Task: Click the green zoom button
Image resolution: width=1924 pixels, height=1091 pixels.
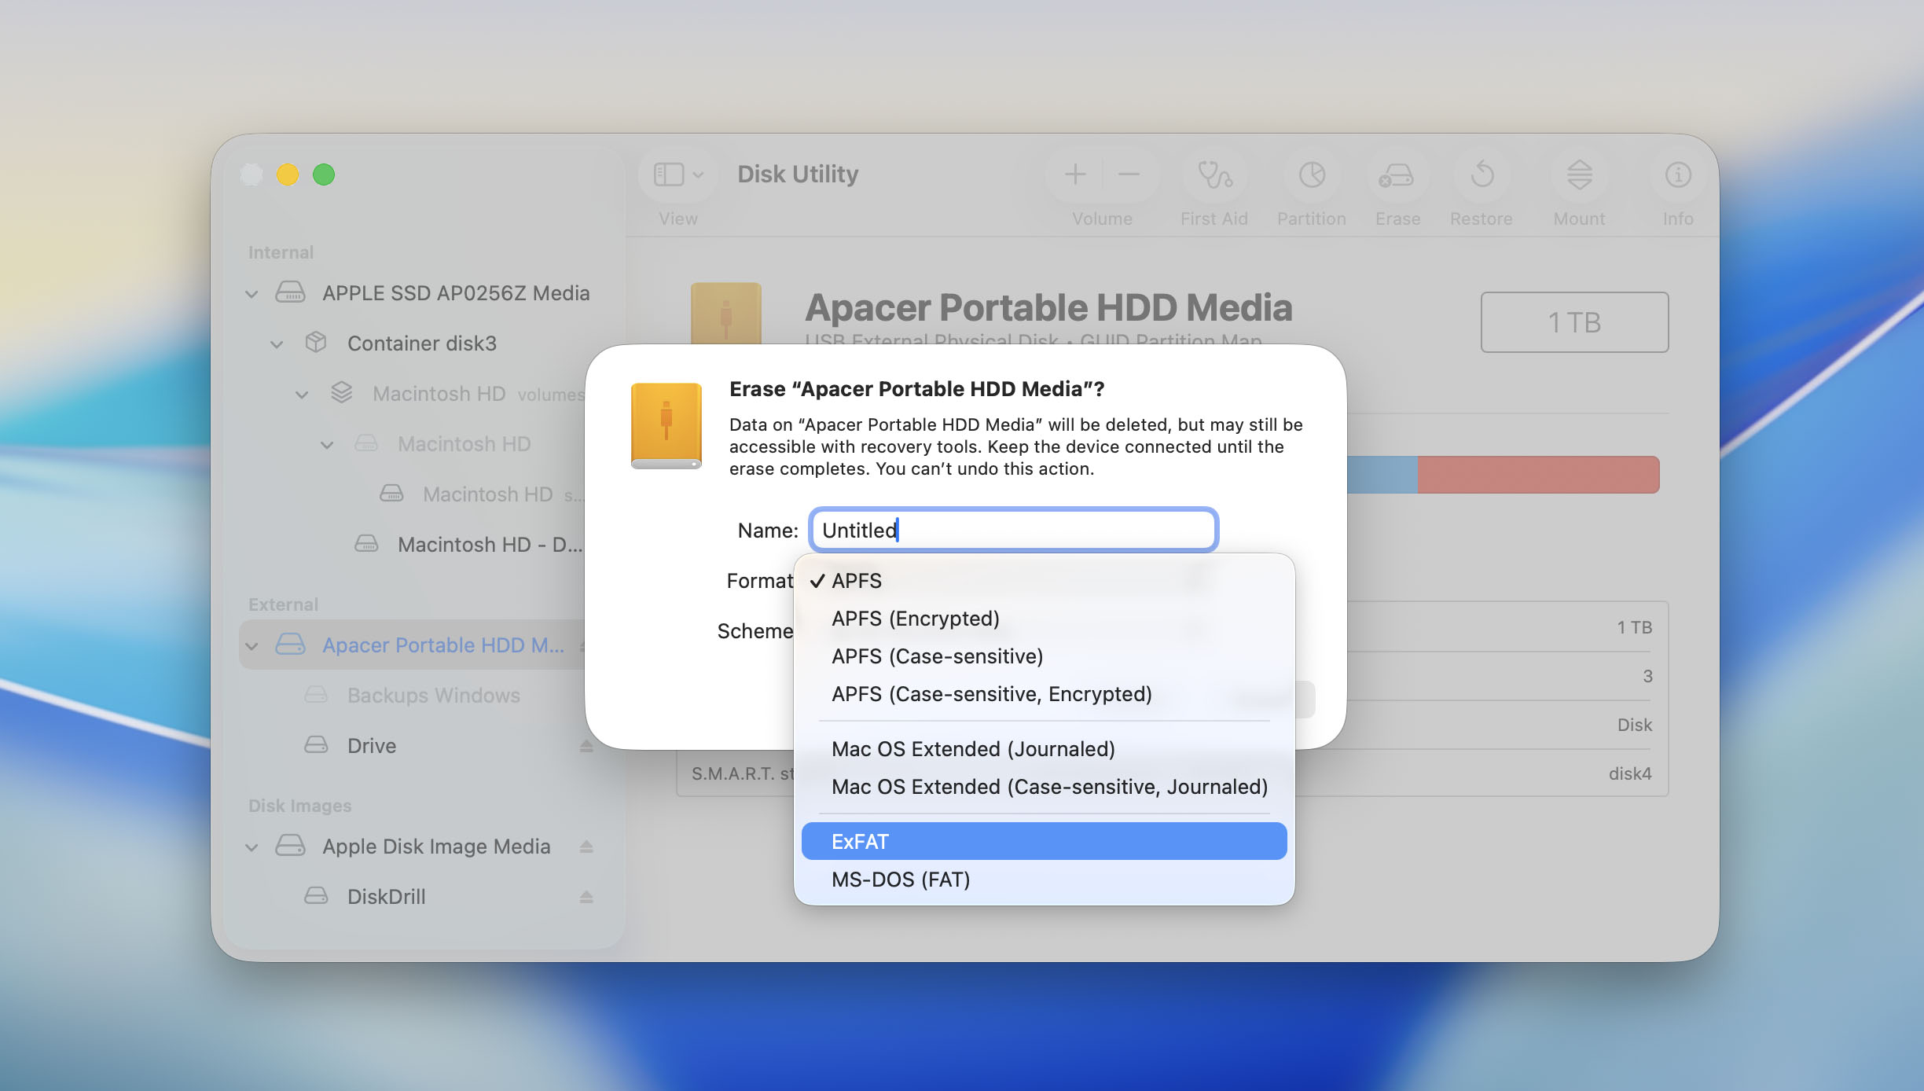Action: (324, 174)
